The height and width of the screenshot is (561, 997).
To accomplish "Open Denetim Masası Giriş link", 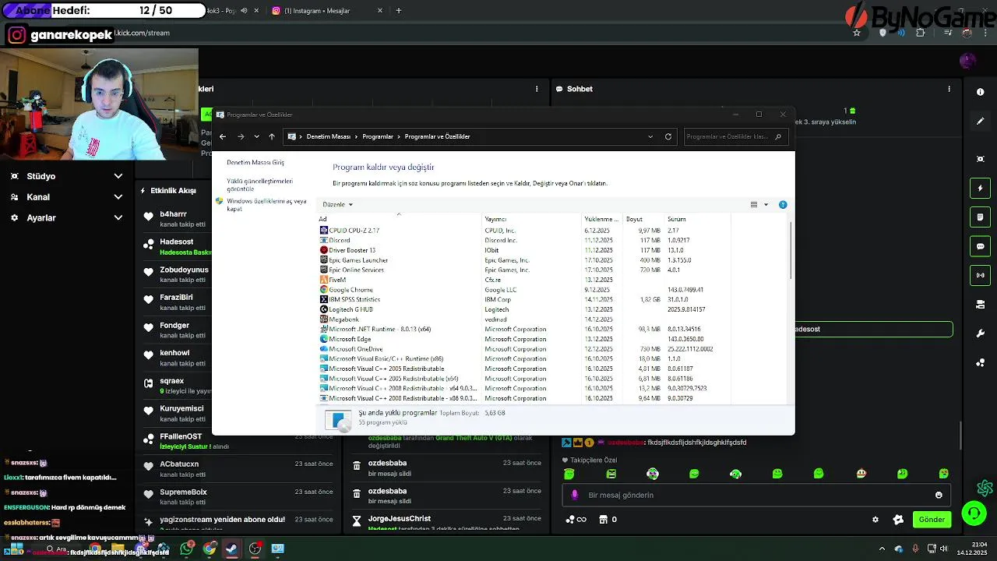I will 255,162.
